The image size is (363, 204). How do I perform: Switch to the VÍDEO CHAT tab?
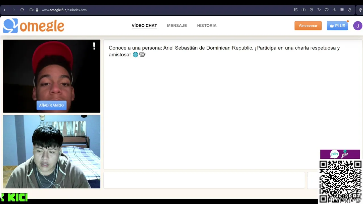pyautogui.click(x=144, y=26)
